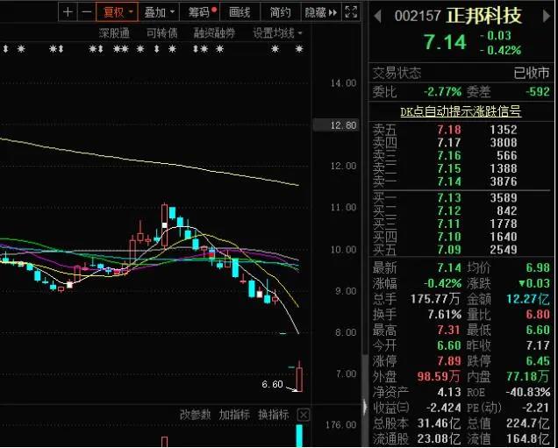Viewport: 558px width, 448px height.
Task: Click the minus zoom-out icon
Action: (86, 12)
